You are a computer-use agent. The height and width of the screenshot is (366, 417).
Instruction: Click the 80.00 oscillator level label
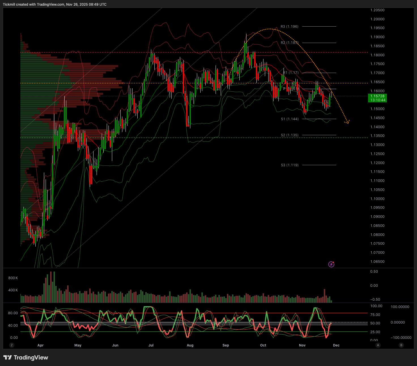tap(13, 313)
